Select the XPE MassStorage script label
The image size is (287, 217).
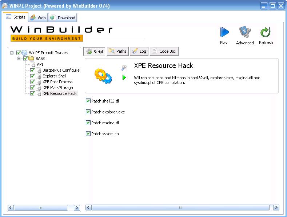coord(58,88)
